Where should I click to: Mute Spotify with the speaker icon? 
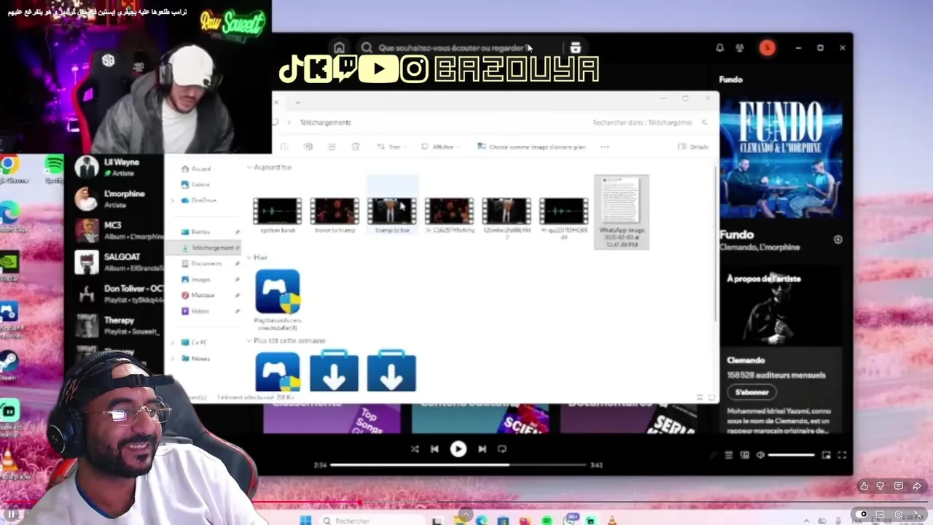(760, 455)
